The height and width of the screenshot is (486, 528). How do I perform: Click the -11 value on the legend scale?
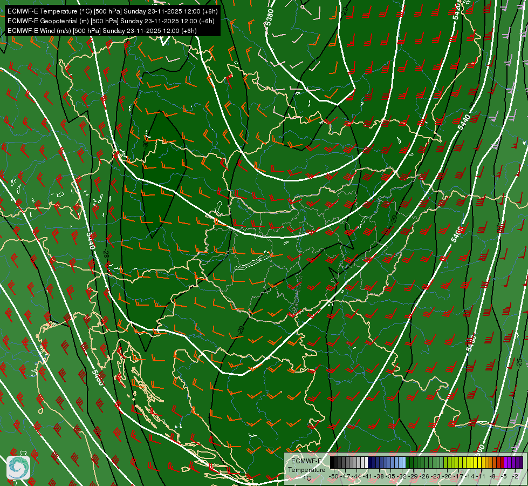481,476
